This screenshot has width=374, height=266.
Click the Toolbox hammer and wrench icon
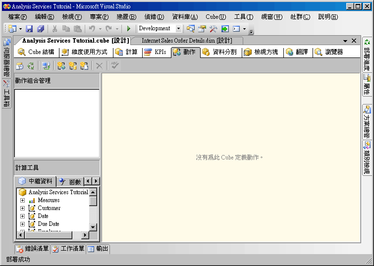[213, 29]
